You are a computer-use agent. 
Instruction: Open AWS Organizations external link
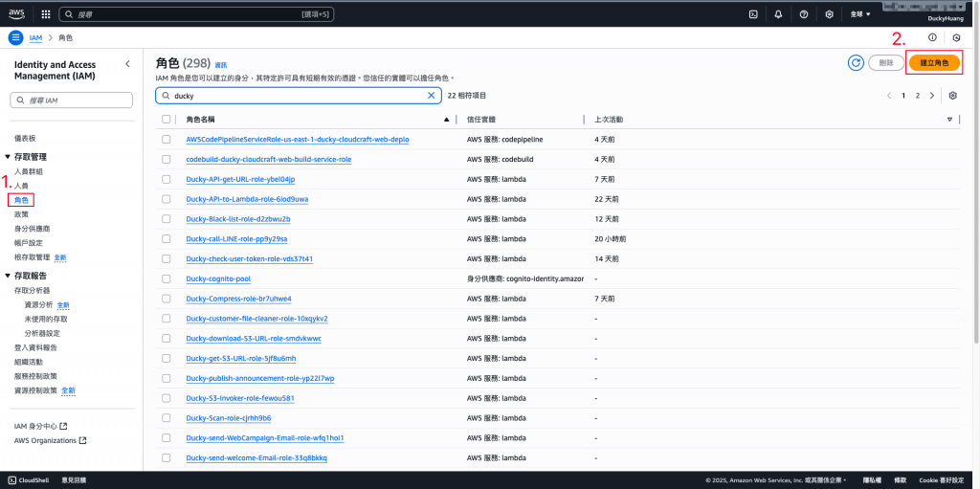point(50,441)
